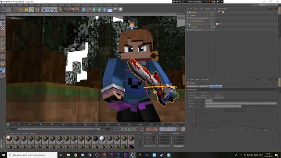Activate the Rotate tool
Screen dimensions: 281x158
[x=32, y=10]
